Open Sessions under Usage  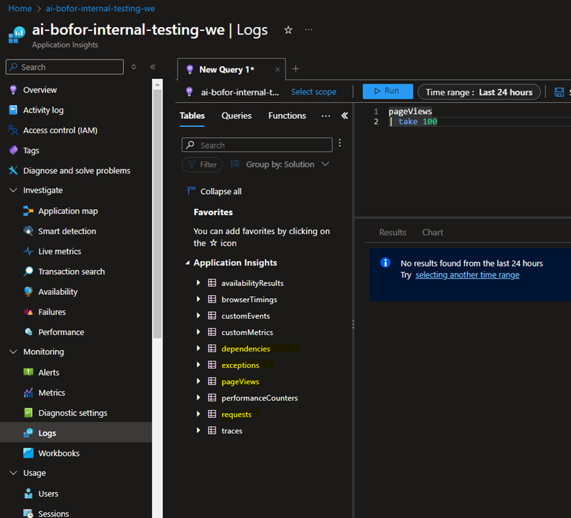[x=53, y=514]
